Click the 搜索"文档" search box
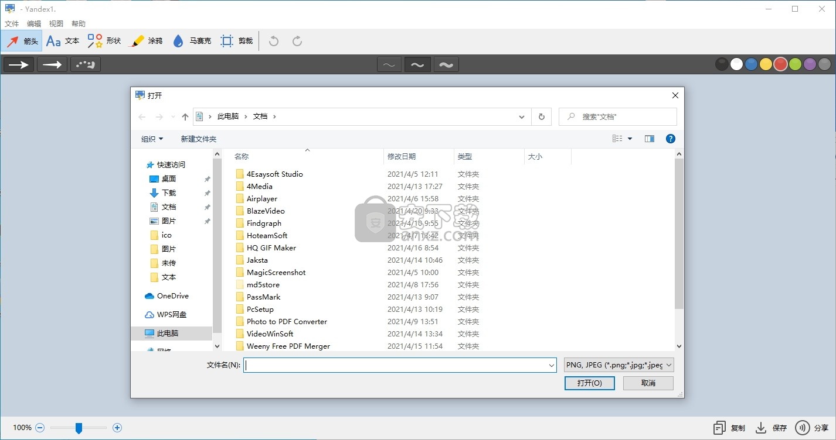This screenshot has height=440, width=836. (618, 117)
